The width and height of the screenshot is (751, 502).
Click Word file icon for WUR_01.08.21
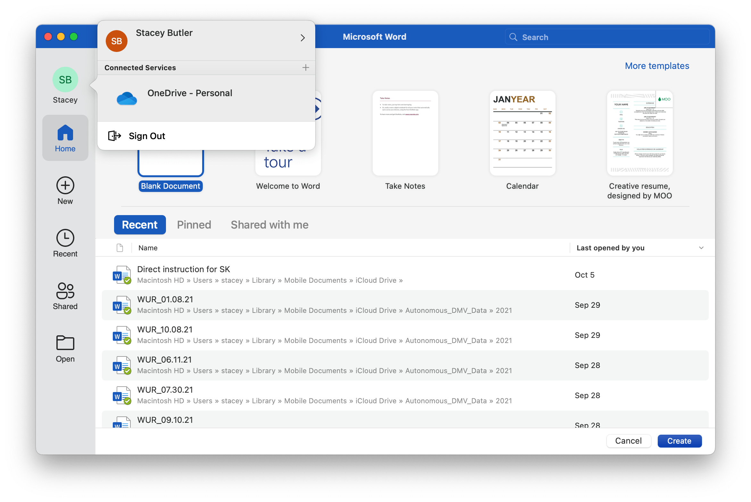point(122,305)
